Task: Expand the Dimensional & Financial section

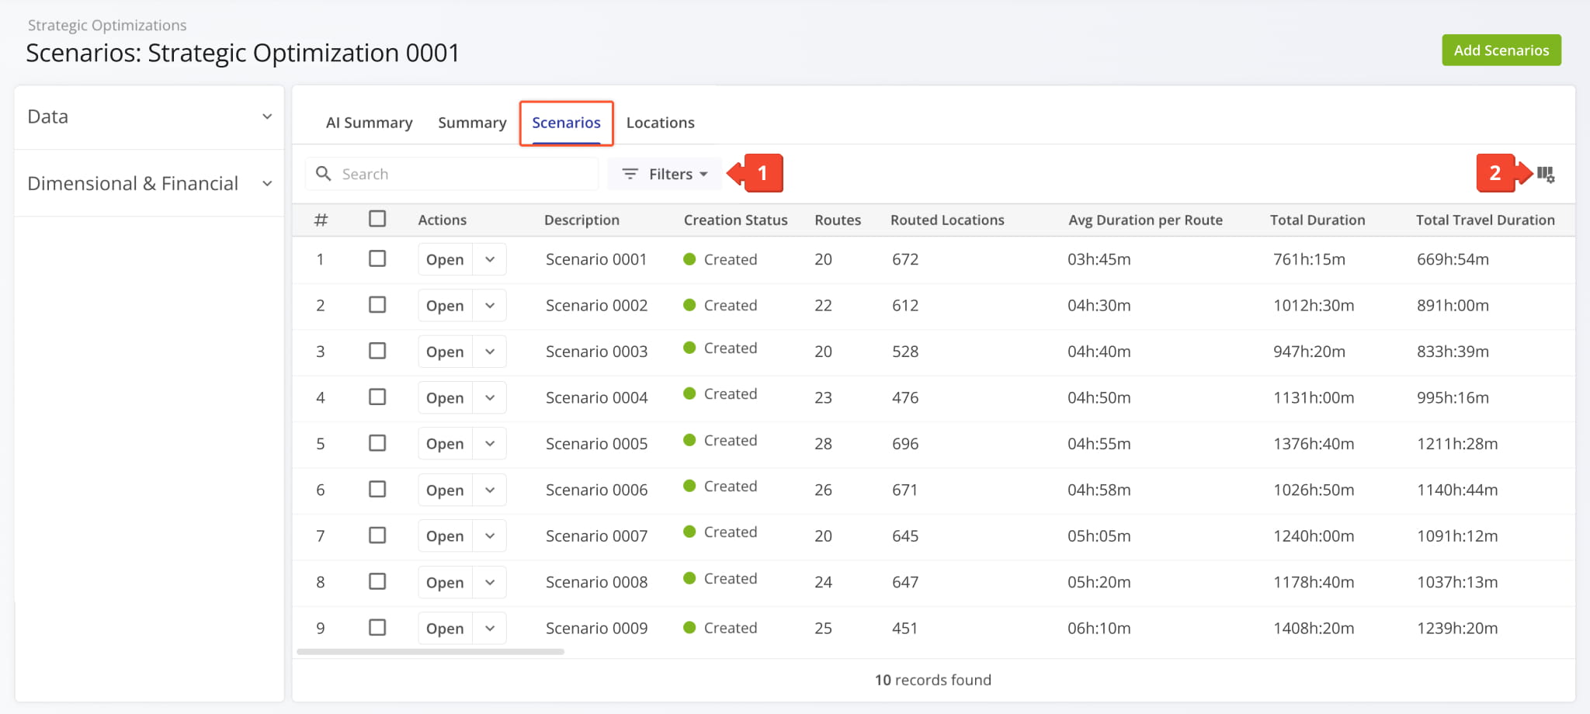Action: click(x=149, y=183)
